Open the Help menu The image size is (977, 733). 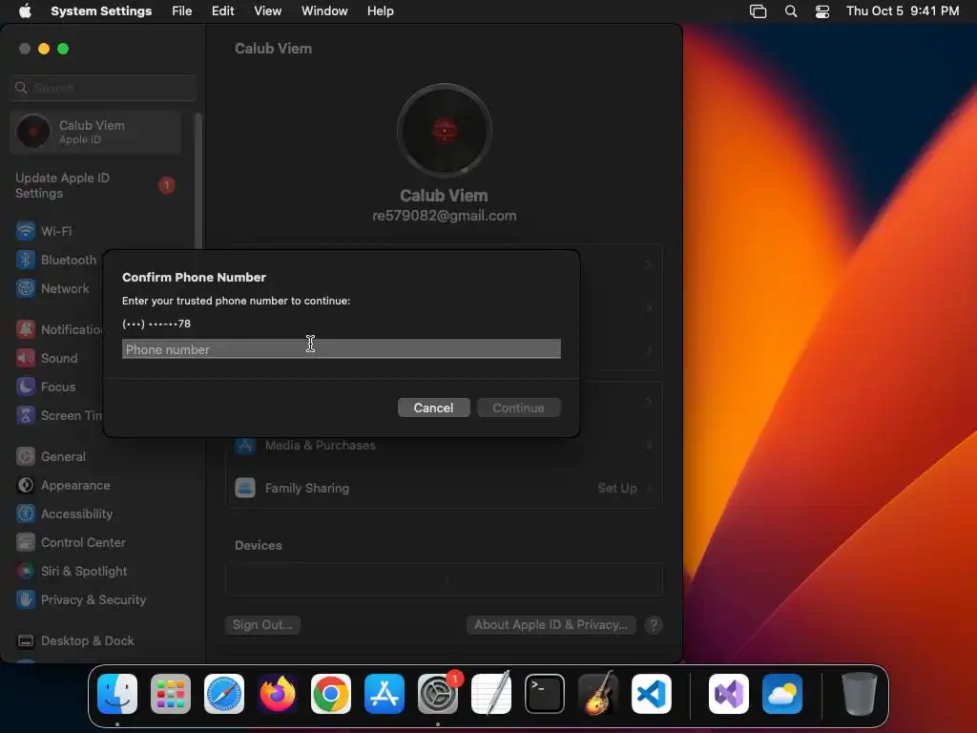tap(380, 11)
